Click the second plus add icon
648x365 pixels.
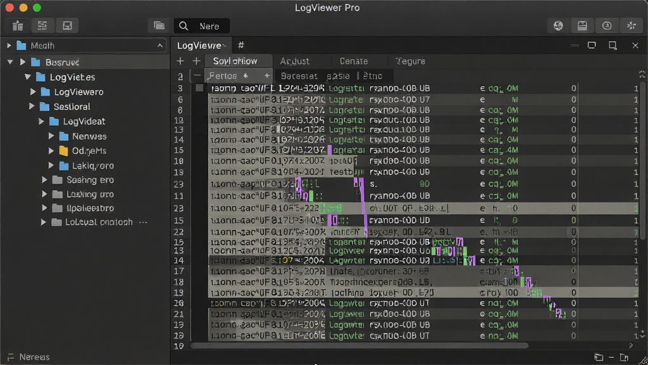tap(196, 61)
